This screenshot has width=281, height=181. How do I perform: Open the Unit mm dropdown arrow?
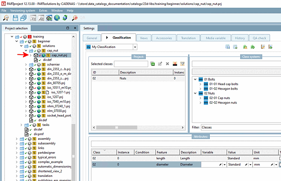point(276,165)
